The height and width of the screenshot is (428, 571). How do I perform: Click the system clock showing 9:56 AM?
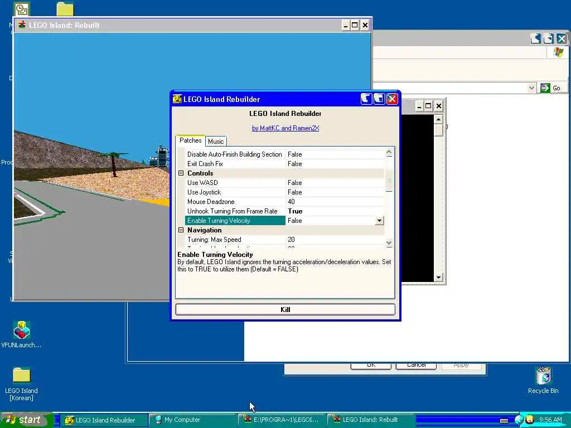pos(550,420)
